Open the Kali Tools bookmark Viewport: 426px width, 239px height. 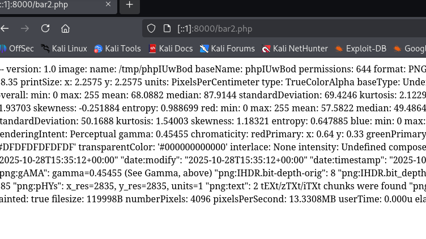coord(117,49)
